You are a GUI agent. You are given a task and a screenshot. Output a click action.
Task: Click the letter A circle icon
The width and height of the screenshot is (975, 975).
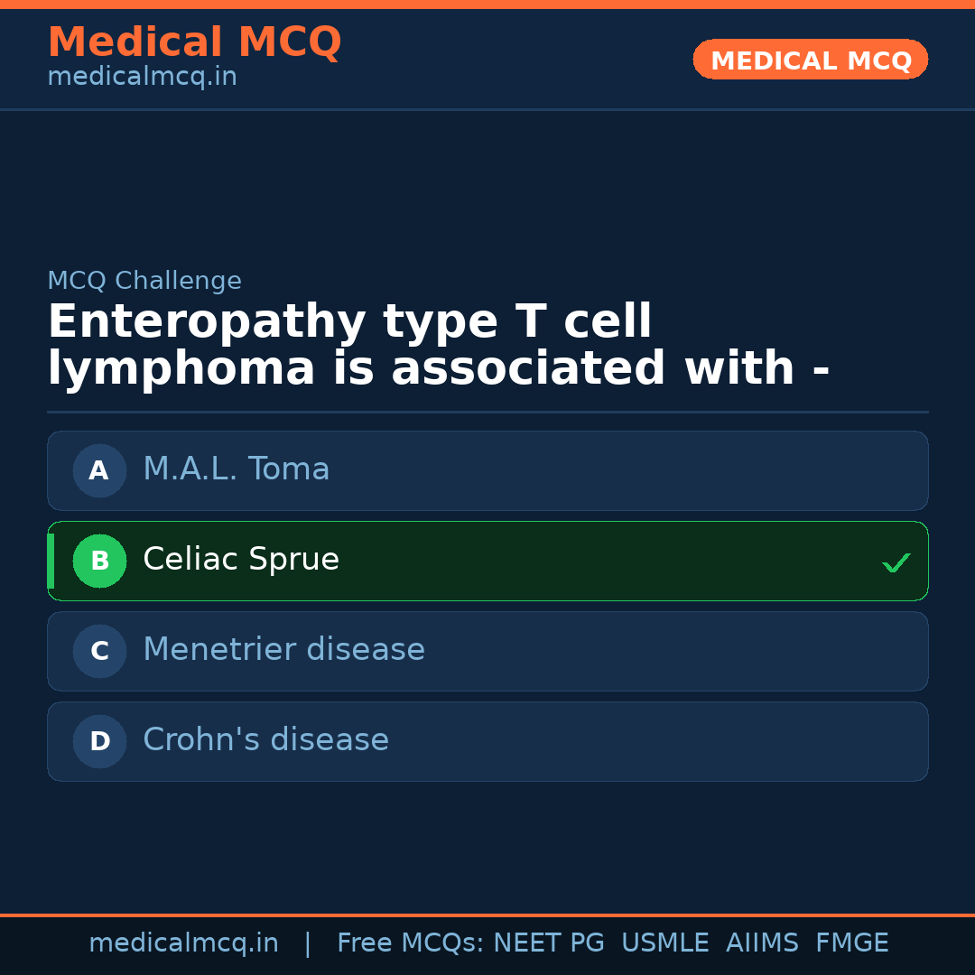99,470
